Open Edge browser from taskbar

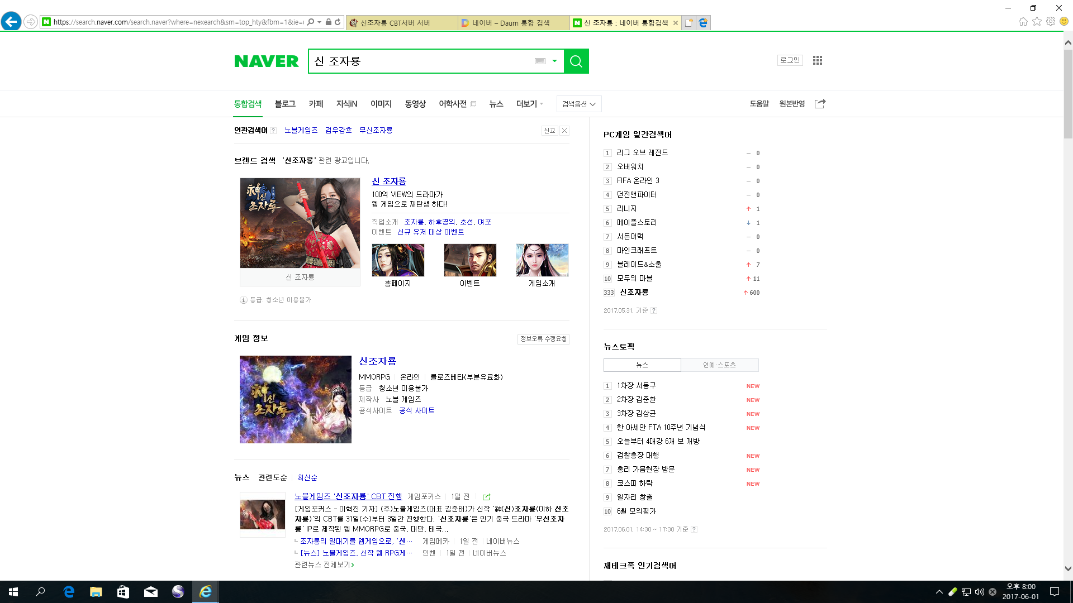(x=69, y=592)
